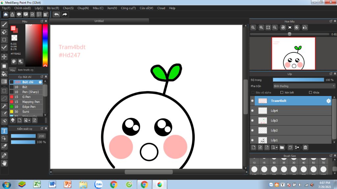Pick the Eyedropper tool

click(4, 155)
